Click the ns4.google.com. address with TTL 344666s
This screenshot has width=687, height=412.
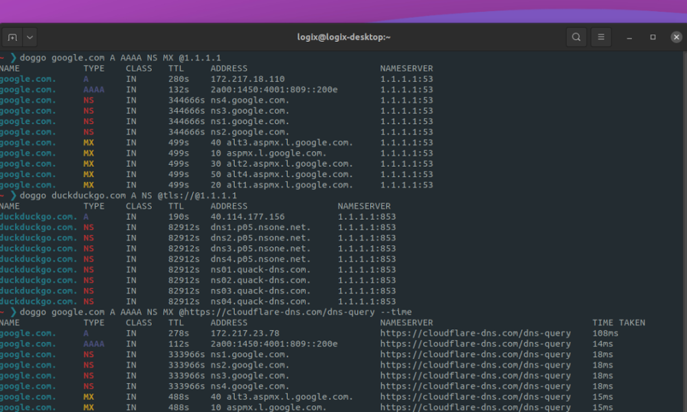pyautogui.click(x=250, y=100)
